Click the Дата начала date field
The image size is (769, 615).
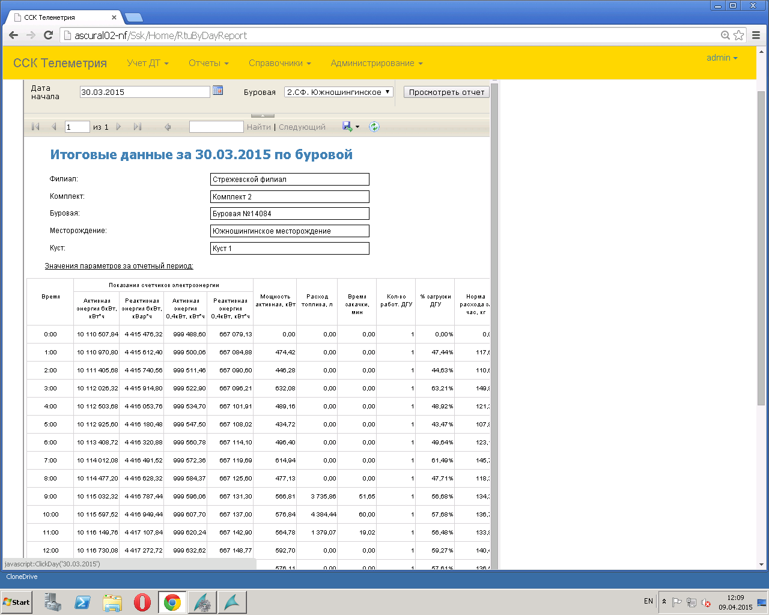pyautogui.click(x=144, y=92)
